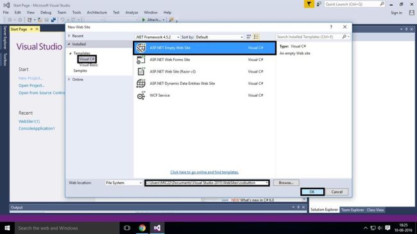Close the Start Page tab

coord(37,29)
